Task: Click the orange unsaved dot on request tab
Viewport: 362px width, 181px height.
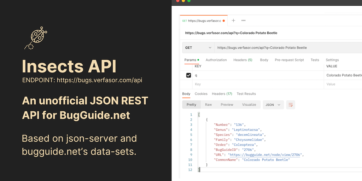Action: tap(223, 21)
